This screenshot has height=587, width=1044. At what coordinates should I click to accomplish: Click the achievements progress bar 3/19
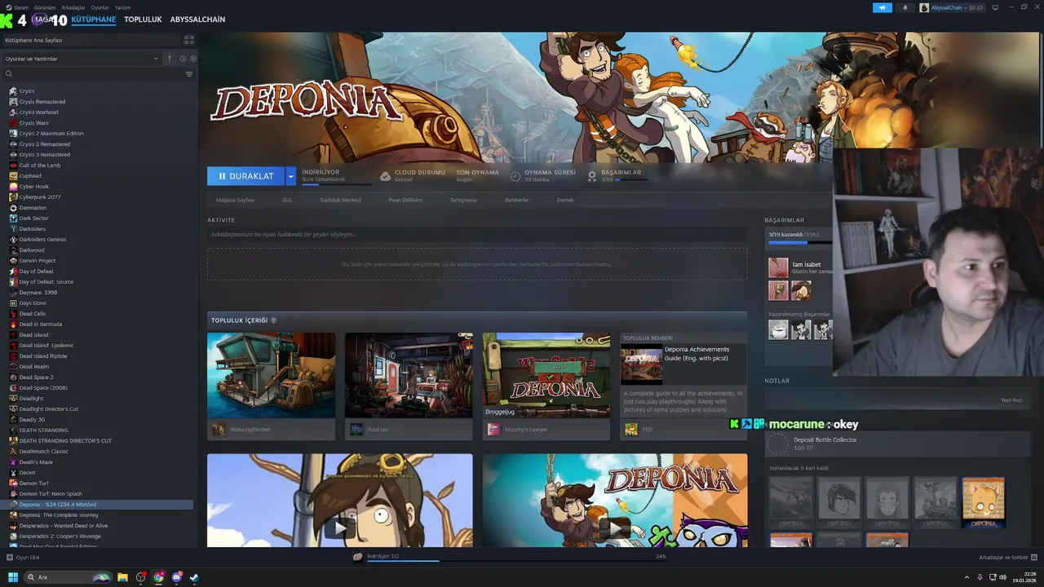tap(799, 242)
